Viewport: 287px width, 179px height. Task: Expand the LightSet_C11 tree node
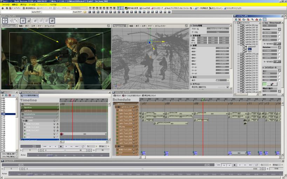point(238,56)
